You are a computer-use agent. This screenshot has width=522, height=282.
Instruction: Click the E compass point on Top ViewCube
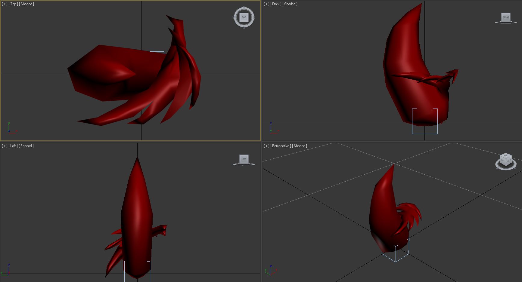(x=254, y=17)
